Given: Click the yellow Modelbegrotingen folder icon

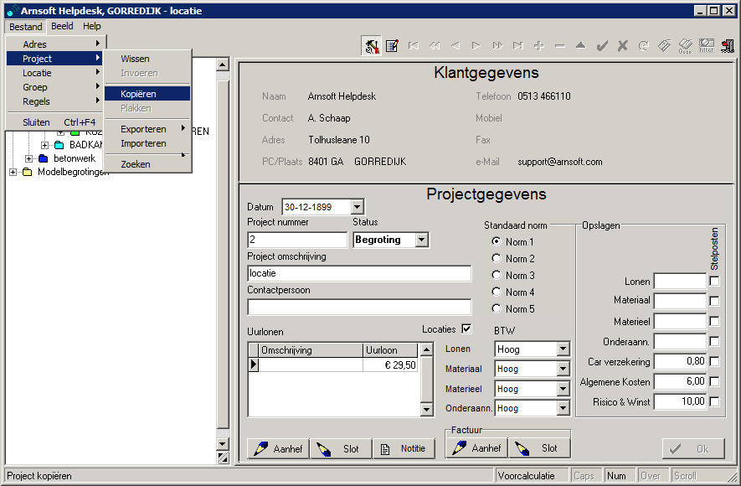Looking at the screenshot, I should tap(27, 173).
